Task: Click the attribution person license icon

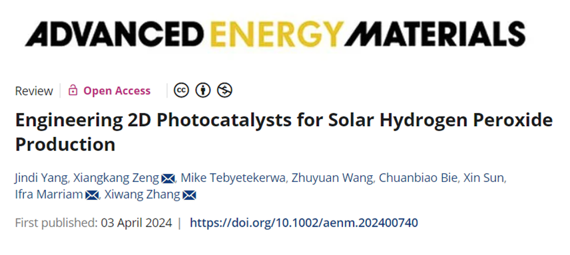Action: [203, 91]
